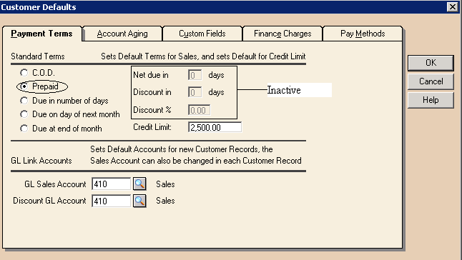
Task: Click the Discount % field
Action: click(200, 110)
